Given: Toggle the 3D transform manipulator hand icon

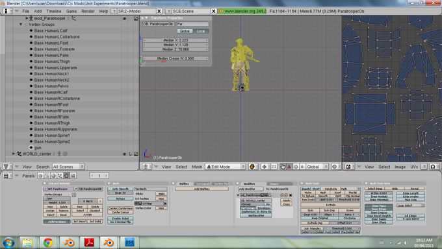Looking at the screenshot, I should [283, 167].
